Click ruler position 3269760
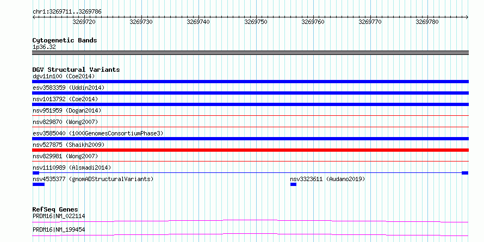 (x=313, y=22)
